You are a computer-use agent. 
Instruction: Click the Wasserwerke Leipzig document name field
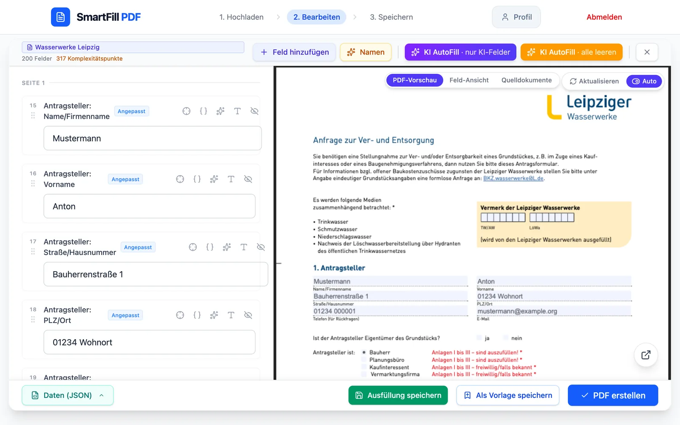pos(133,47)
